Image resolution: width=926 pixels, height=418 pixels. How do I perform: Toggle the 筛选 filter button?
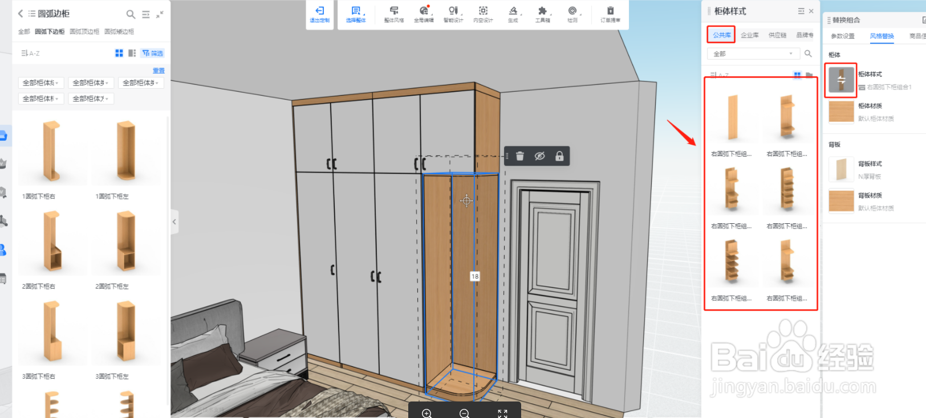152,53
